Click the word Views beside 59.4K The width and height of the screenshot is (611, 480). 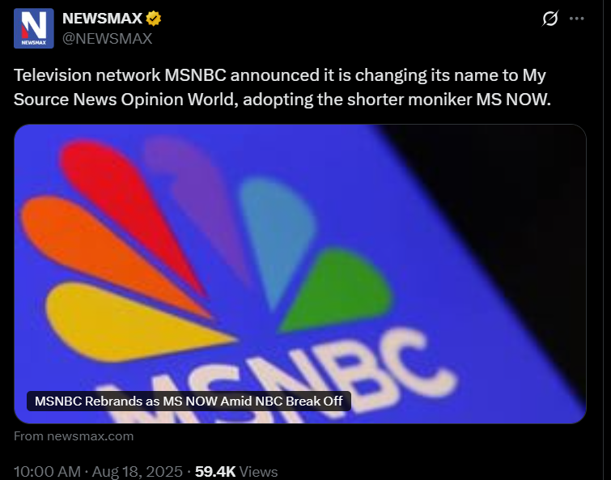pos(258,471)
